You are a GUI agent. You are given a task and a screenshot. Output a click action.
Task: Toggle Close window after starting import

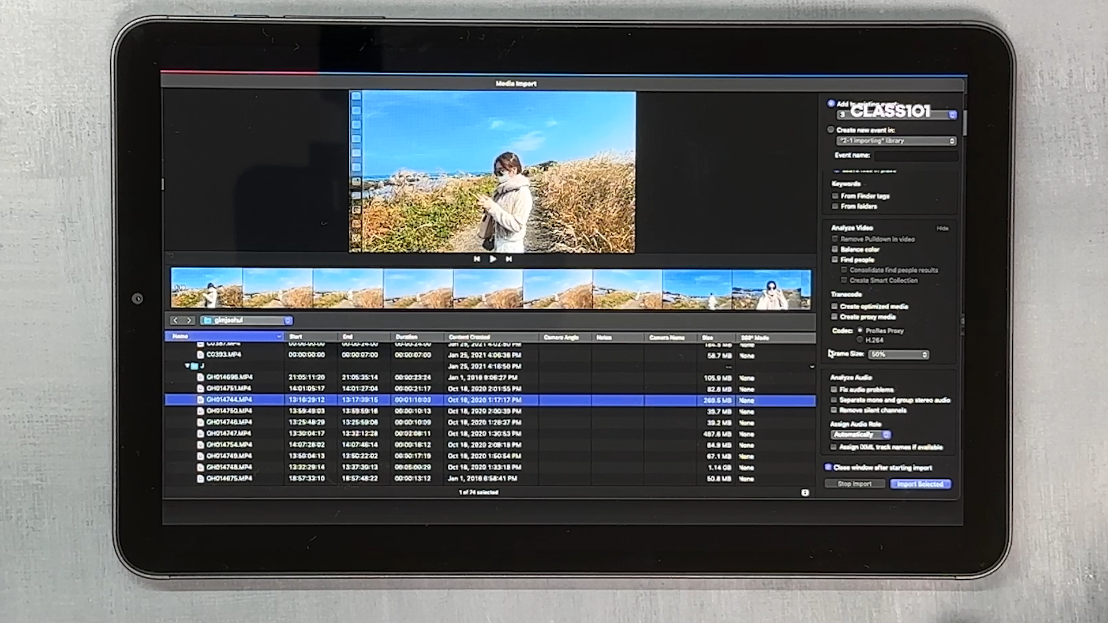click(828, 467)
